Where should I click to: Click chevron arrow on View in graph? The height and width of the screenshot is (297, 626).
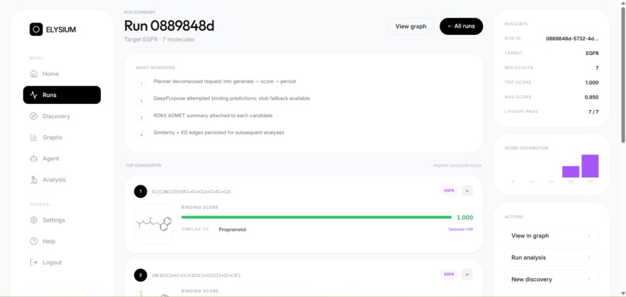pos(589,236)
